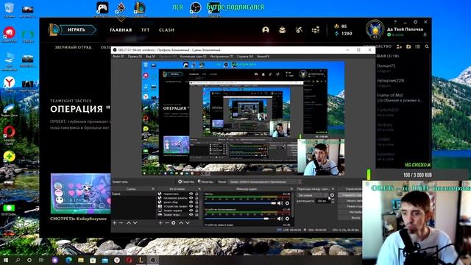This screenshot has height=265, width=471.
Task: Adjust the transition duration spinner arrows
Action: [333, 201]
